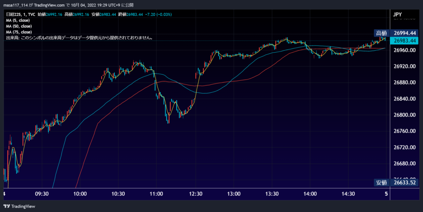This screenshot has width=423, height=212.
Task: Click the 終値 26983.44 close value in header
Action: coord(131,14)
